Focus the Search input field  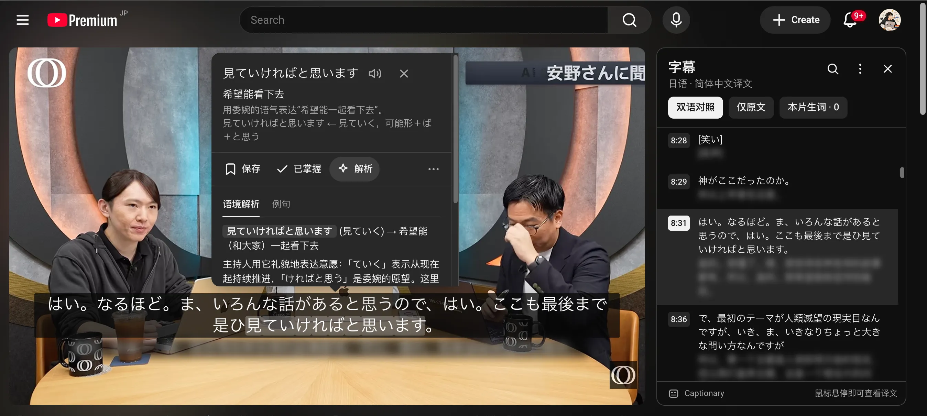coord(424,20)
